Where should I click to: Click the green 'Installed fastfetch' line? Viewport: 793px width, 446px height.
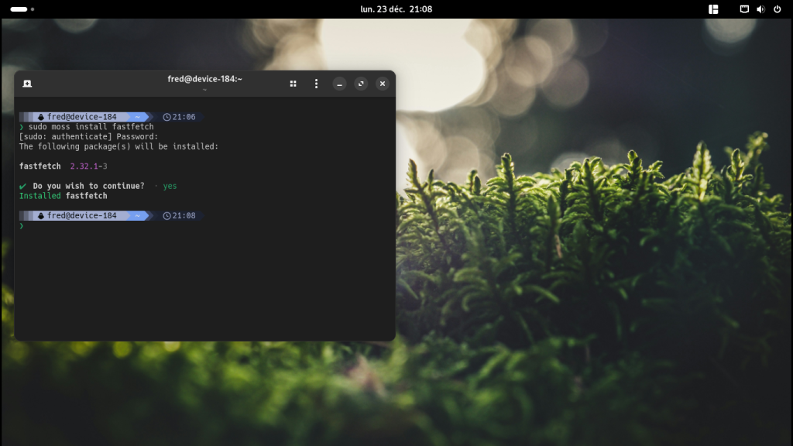(x=63, y=196)
